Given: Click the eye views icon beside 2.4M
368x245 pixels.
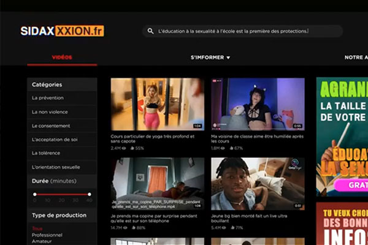Looking at the screenshot, I should pyautogui.click(x=124, y=148).
